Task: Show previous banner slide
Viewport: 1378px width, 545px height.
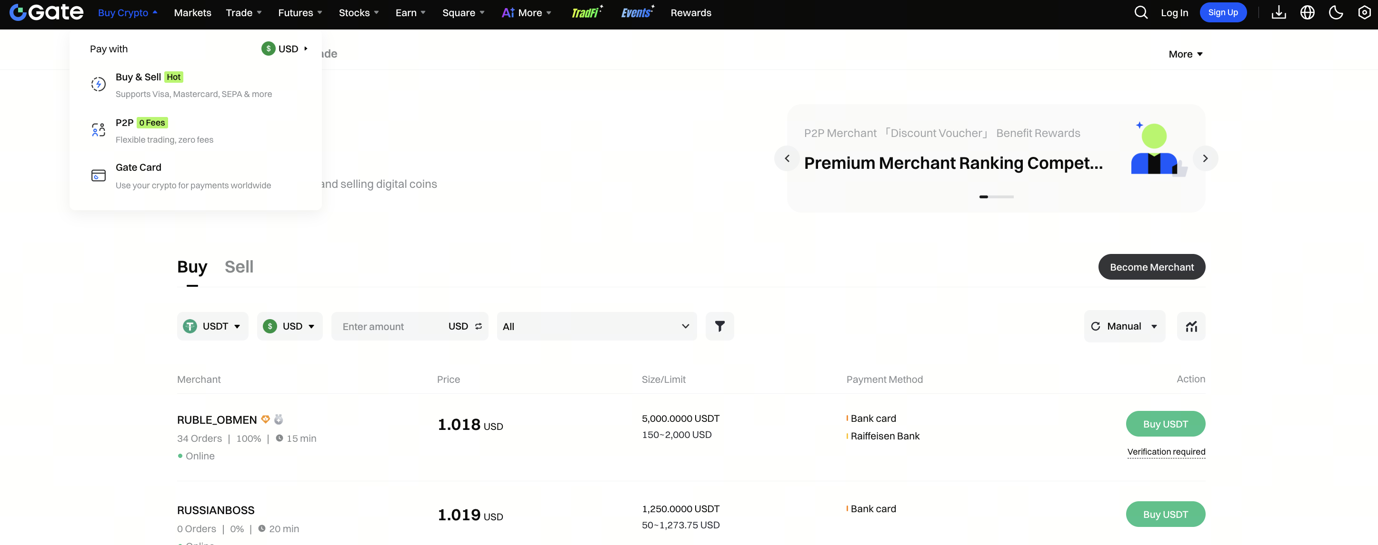Action: click(787, 158)
